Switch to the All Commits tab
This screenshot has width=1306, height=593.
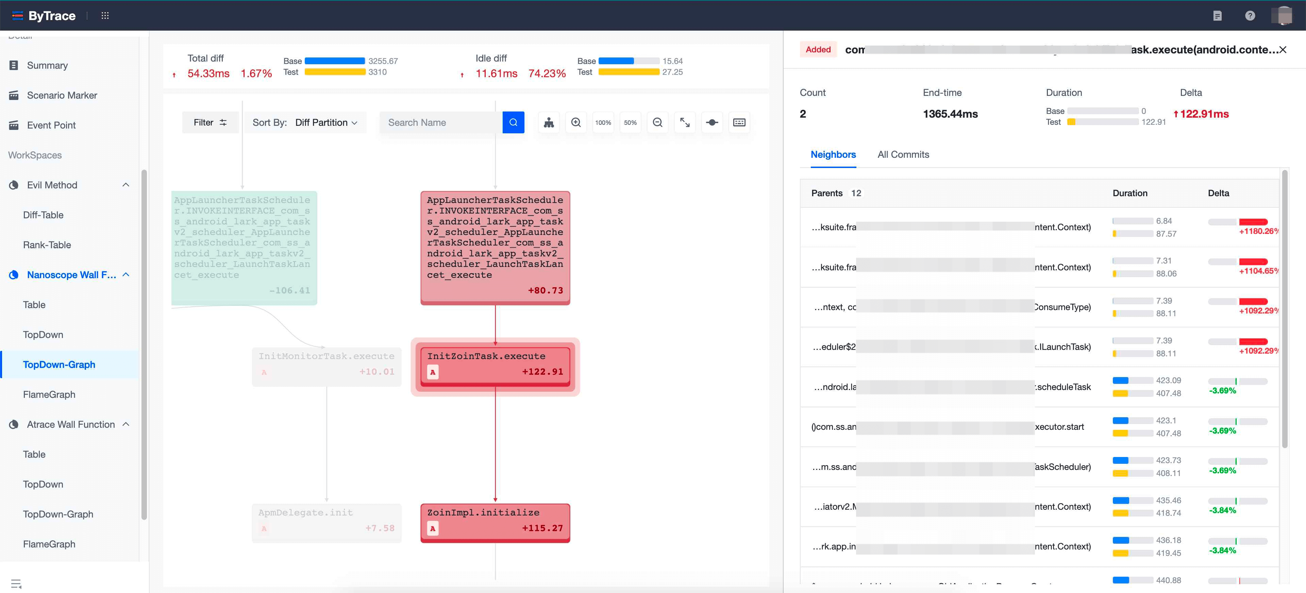pyautogui.click(x=903, y=155)
